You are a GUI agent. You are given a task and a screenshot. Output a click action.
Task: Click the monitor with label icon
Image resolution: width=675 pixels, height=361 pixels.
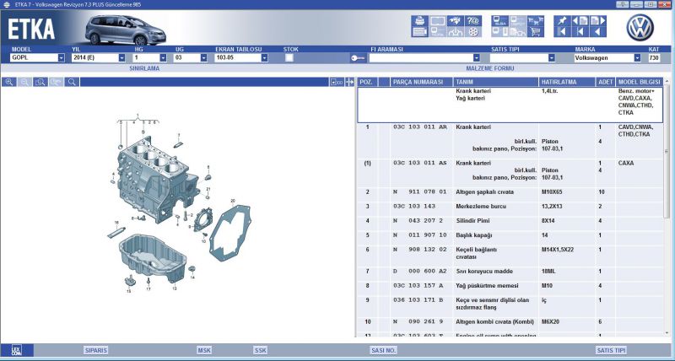pyautogui.click(x=499, y=20)
